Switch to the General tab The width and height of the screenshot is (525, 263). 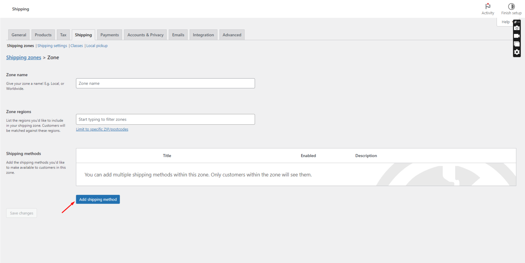click(19, 35)
